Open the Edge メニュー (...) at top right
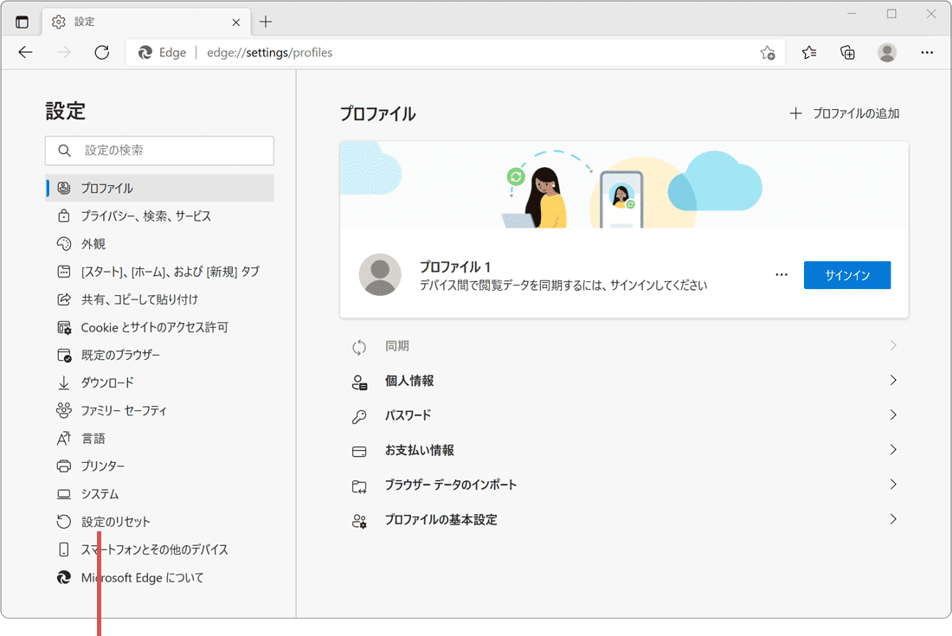This screenshot has width=952, height=636. click(x=927, y=52)
